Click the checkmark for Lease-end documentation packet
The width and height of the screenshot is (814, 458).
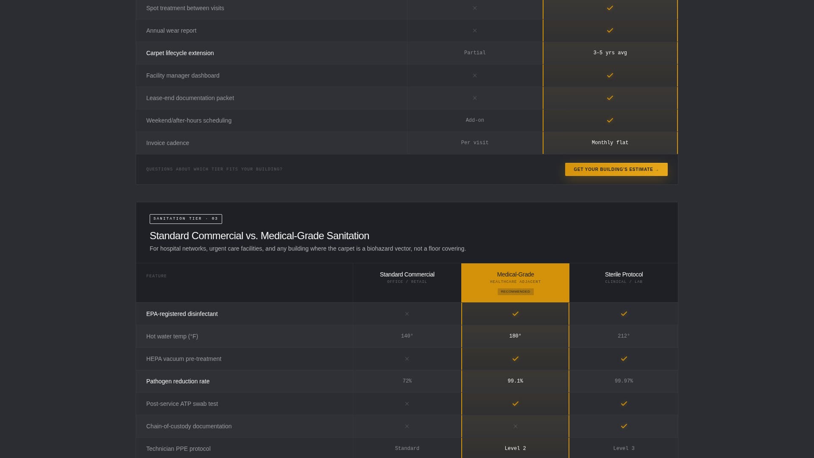(610, 98)
